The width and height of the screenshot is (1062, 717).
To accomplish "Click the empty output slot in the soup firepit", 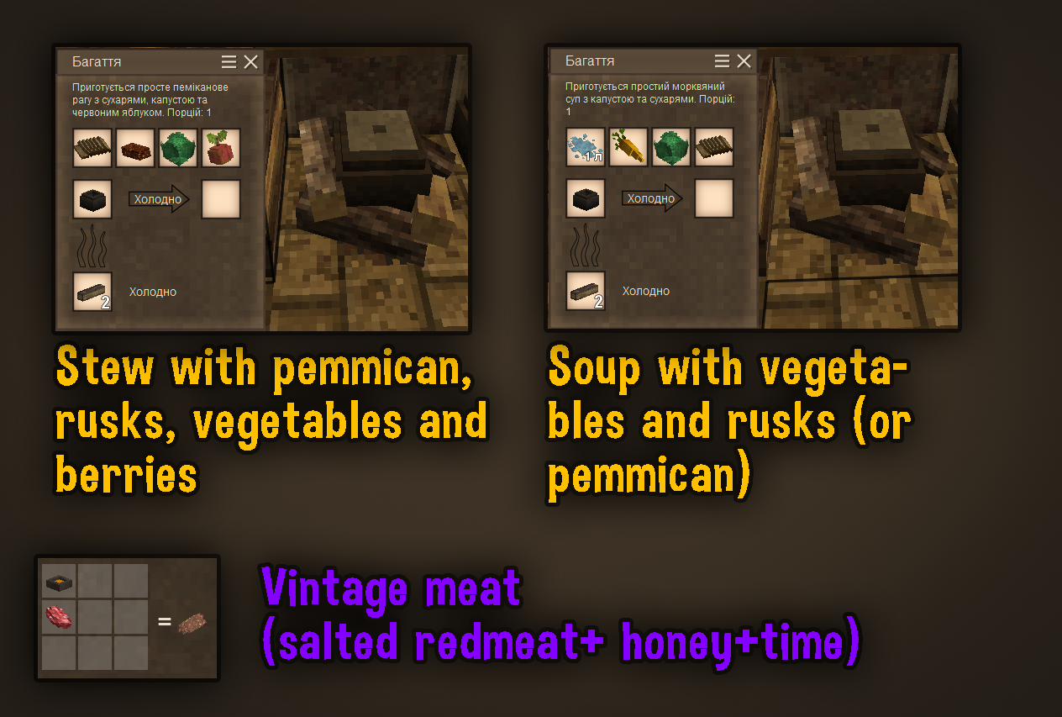I will (x=714, y=198).
